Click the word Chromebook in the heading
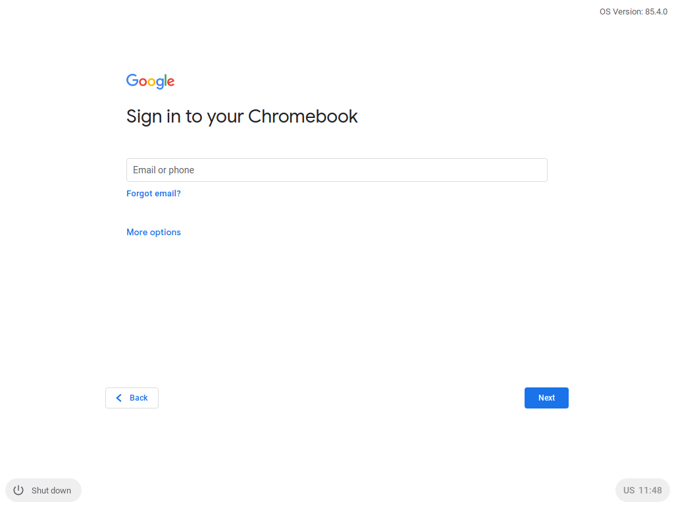 pyautogui.click(x=303, y=117)
